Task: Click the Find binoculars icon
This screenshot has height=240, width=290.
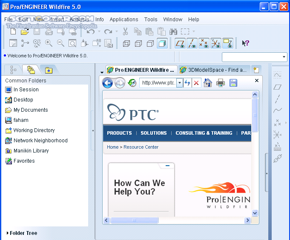Action: (x=173, y=31)
